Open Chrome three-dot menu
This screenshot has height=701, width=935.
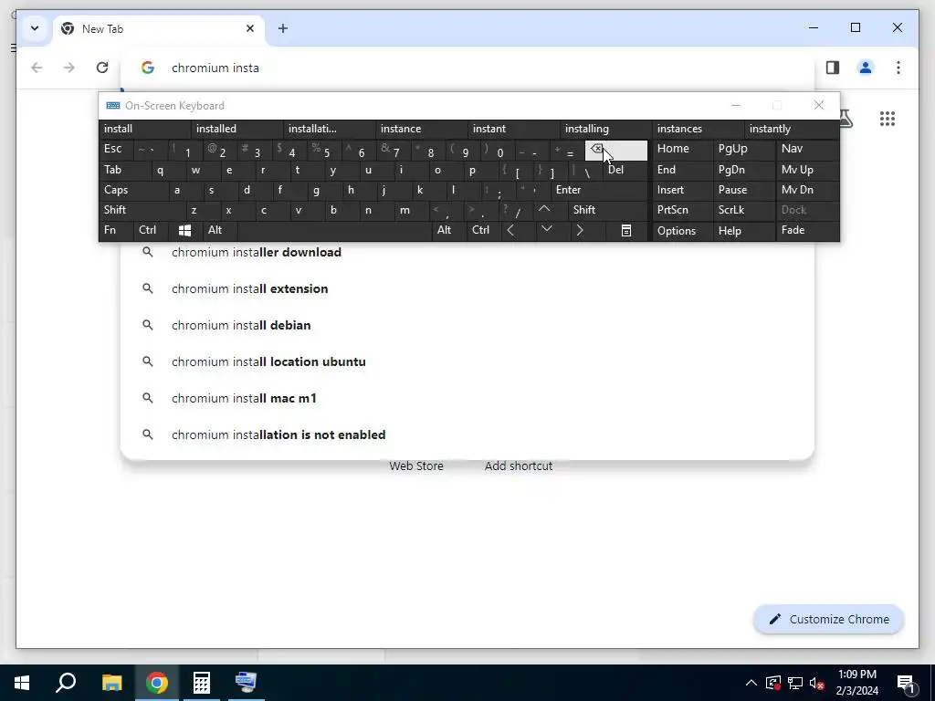(x=898, y=68)
